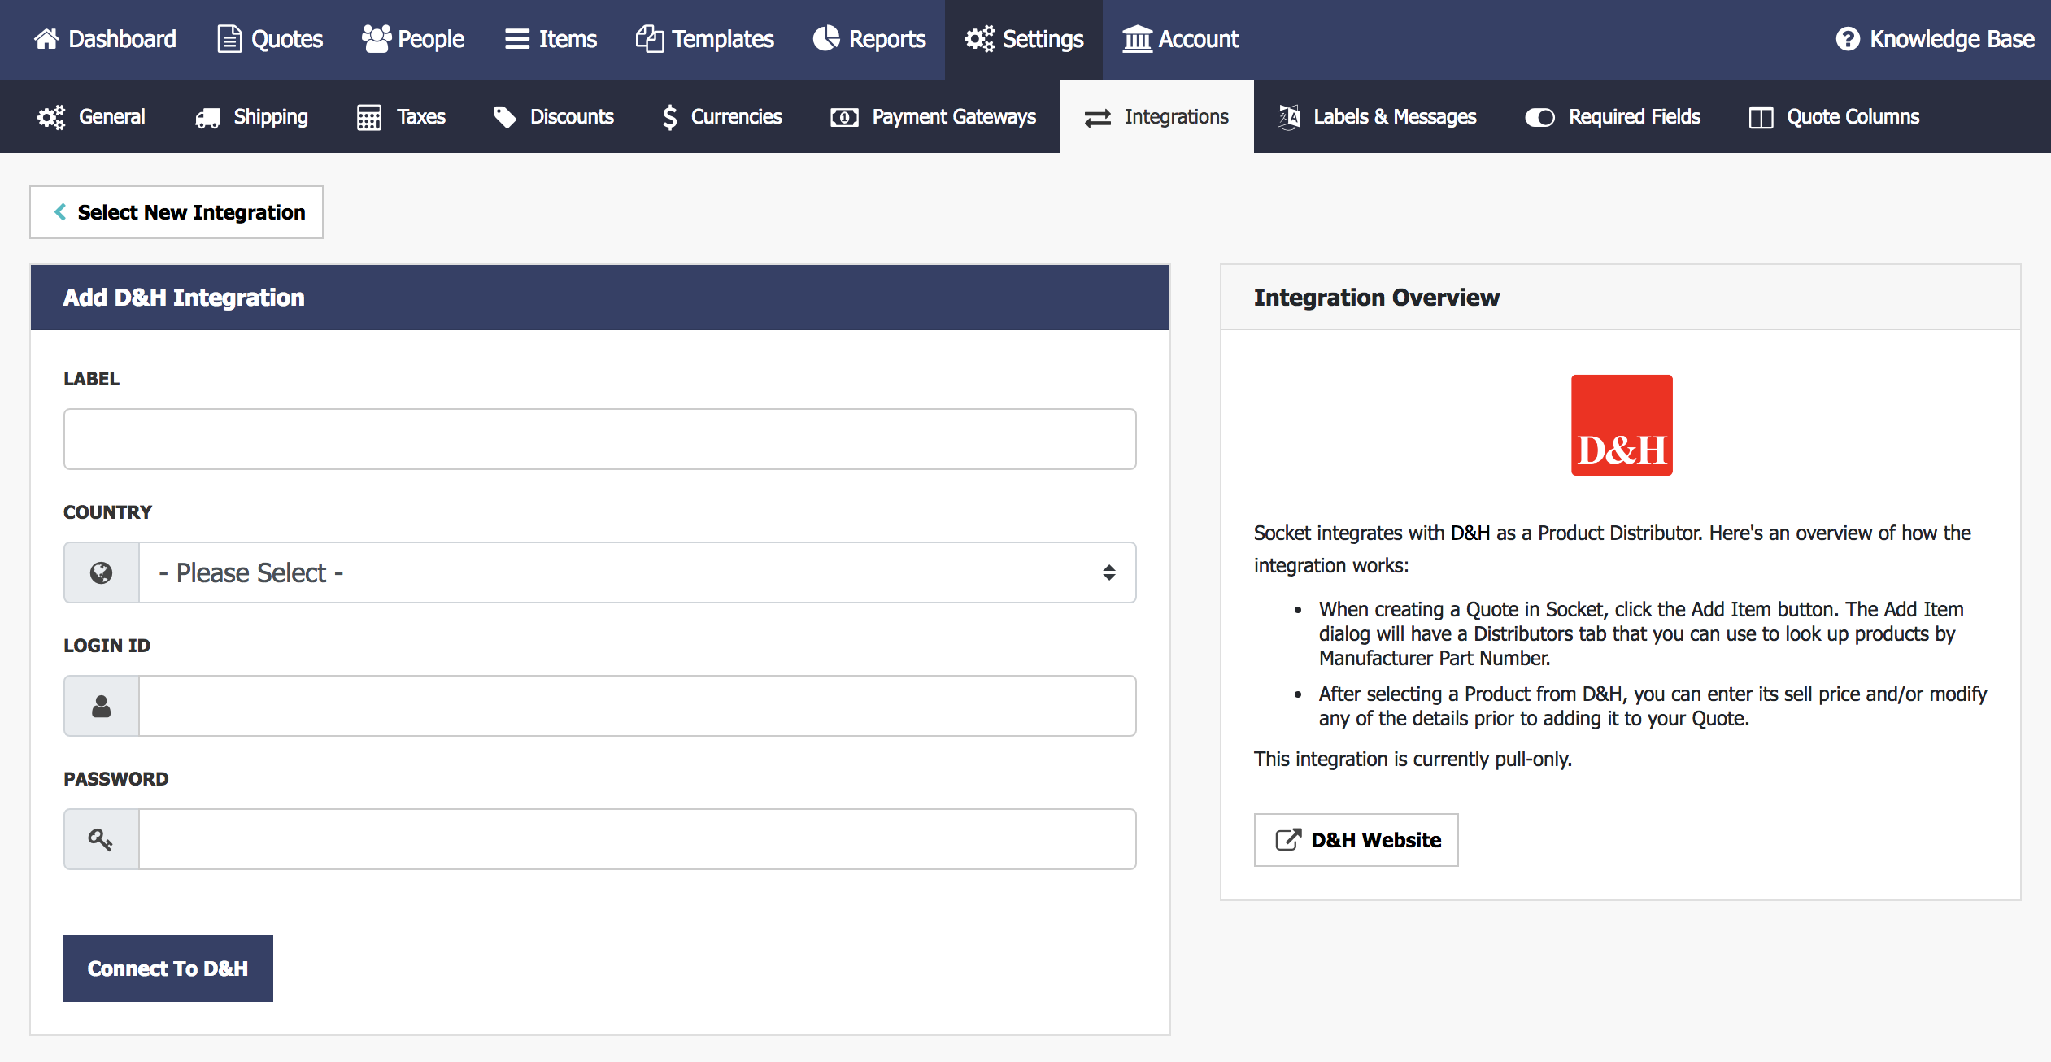Viewport: 2051px width, 1062px height.
Task: Open the Knowledge Base link
Action: [x=1936, y=39]
